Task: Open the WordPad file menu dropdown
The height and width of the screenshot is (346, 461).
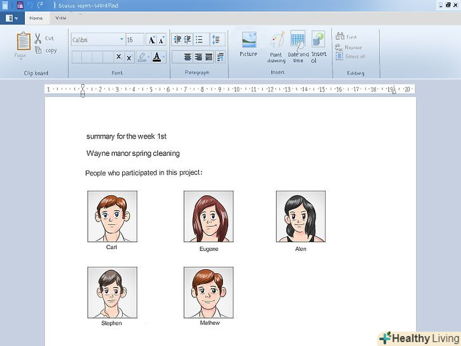Action: click(11, 18)
